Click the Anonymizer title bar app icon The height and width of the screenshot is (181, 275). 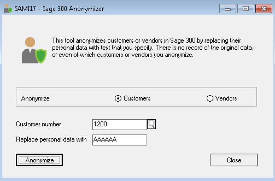pos(8,8)
